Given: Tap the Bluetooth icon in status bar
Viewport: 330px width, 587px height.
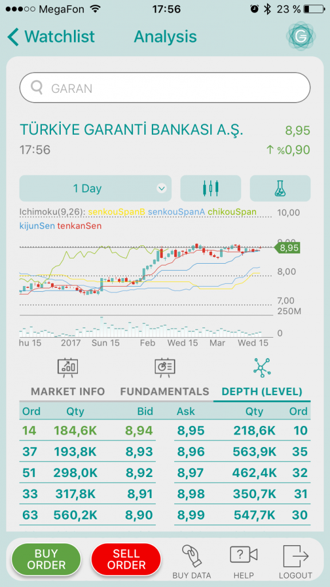Looking at the screenshot, I should tap(267, 9).
